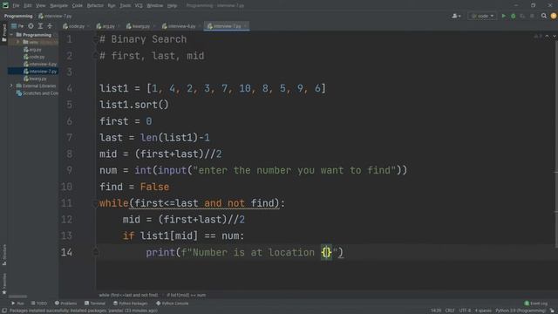Toggle the Project tool window side tab
The height and width of the screenshot is (314, 558).
pos(3,32)
